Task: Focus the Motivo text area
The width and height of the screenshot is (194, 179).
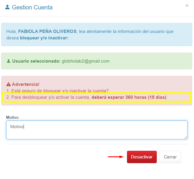Action: pyautogui.click(x=97, y=130)
